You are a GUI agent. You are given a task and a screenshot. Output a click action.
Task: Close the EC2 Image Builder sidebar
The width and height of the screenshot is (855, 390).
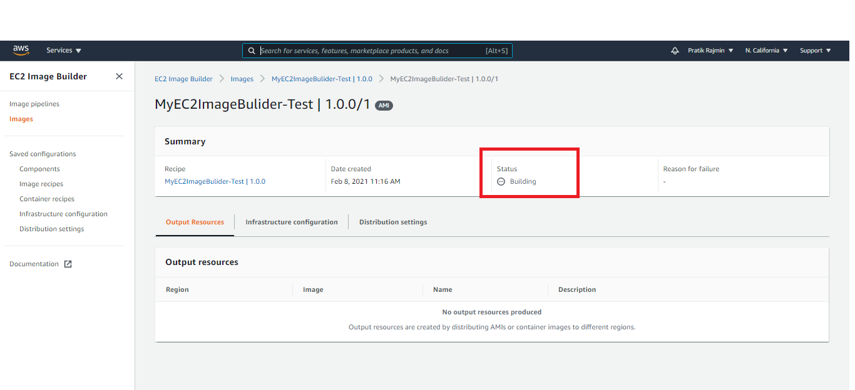point(119,76)
